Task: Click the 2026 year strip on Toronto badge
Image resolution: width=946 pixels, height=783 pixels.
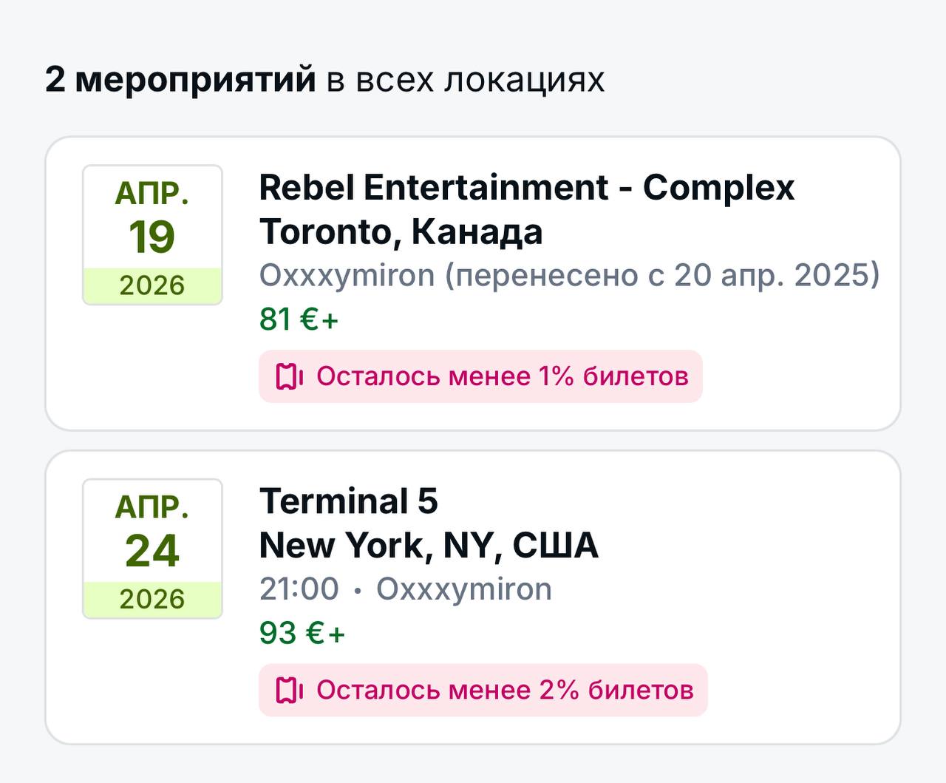Action: (x=152, y=285)
